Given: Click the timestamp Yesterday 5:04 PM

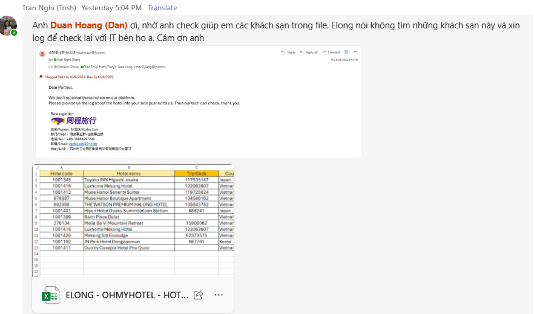Looking at the screenshot, I should (111, 8).
